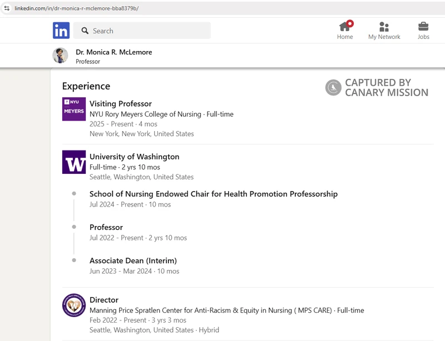Screen dimensions: 445x341
Task: Click the Professor headline under profile name
Action: coord(88,62)
